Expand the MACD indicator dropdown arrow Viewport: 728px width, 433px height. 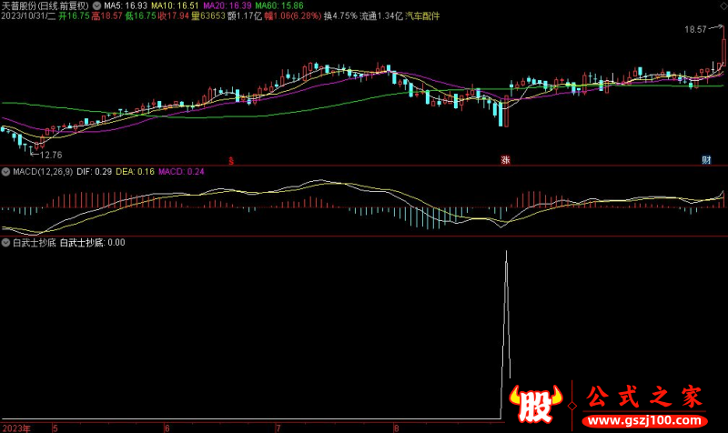click(x=5, y=172)
